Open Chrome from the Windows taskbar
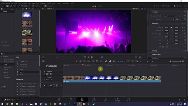 pos(7,104)
